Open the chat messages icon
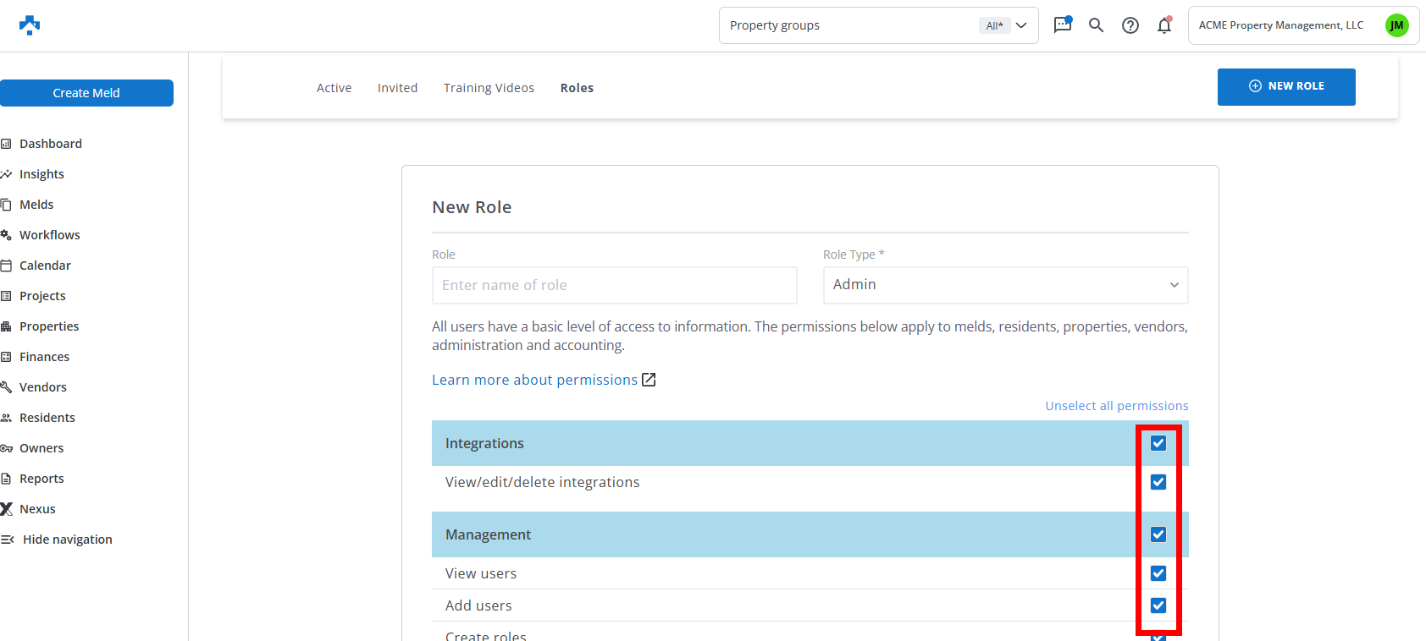Image resolution: width=1426 pixels, height=641 pixels. tap(1062, 25)
